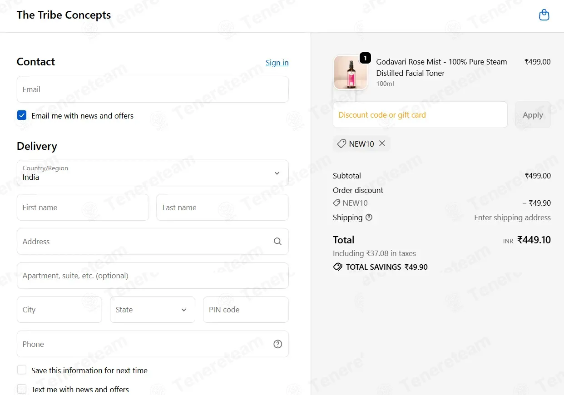Click the Godavari Rose Mist product thumbnail
Image resolution: width=564 pixels, height=395 pixels.
[x=351, y=73]
